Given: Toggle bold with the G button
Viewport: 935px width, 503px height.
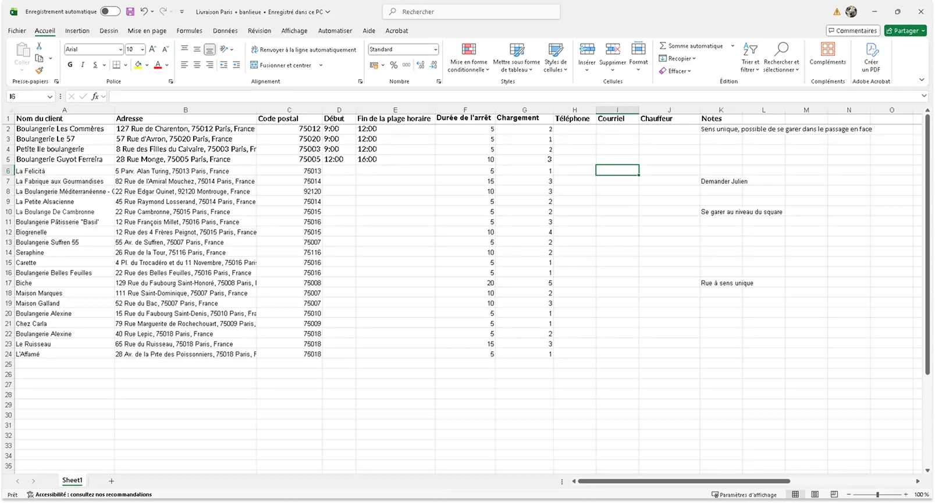Looking at the screenshot, I should point(70,65).
